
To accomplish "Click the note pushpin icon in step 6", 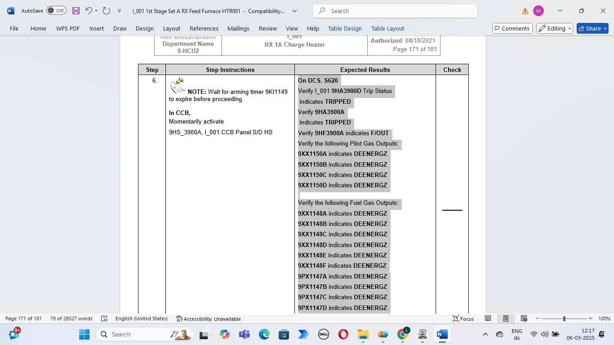I will pyautogui.click(x=178, y=85).
